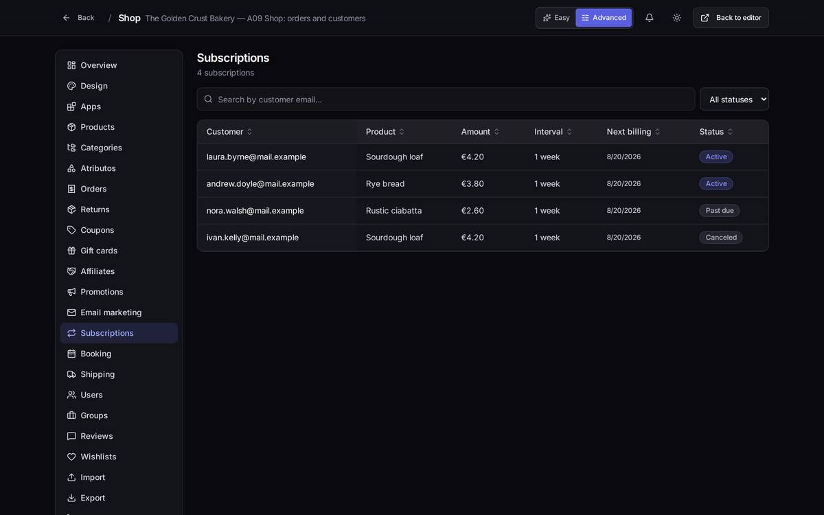Screen dimensions: 824x515
Task: Click the Rye bread product cell
Action: point(385,184)
